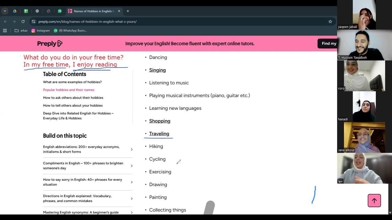
Task: Click the Collecting things item
Action: 168,210
